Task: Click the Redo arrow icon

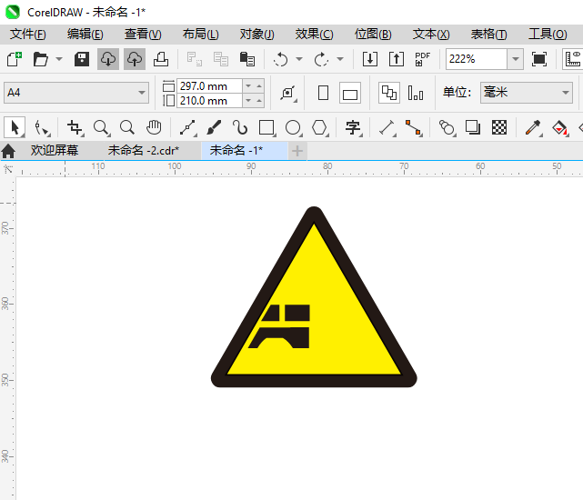Action: 321,59
